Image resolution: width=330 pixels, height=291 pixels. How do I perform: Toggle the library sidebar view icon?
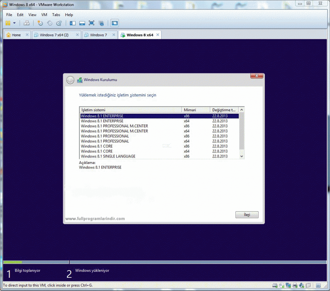point(73,23)
